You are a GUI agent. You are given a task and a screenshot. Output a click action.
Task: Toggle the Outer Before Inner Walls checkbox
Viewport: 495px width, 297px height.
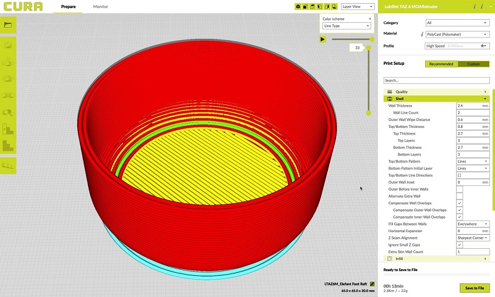pyautogui.click(x=460, y=189)
